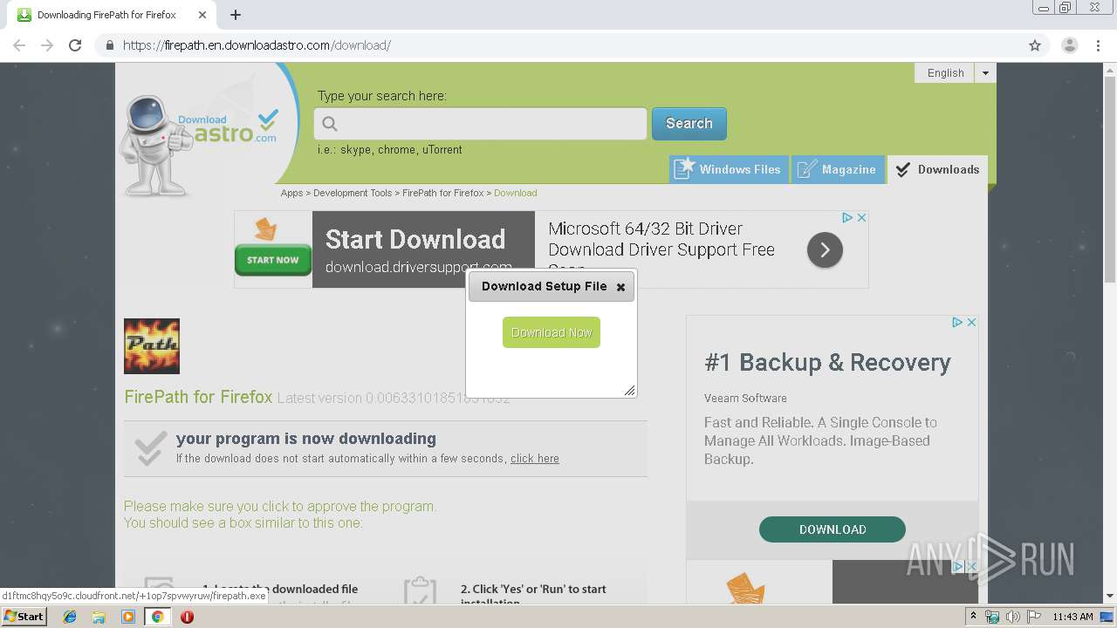Click the taskbar clock 11:43 AM
Image resolution: width=1117 pixels, height=628 pixels.
click(1072, 617)
